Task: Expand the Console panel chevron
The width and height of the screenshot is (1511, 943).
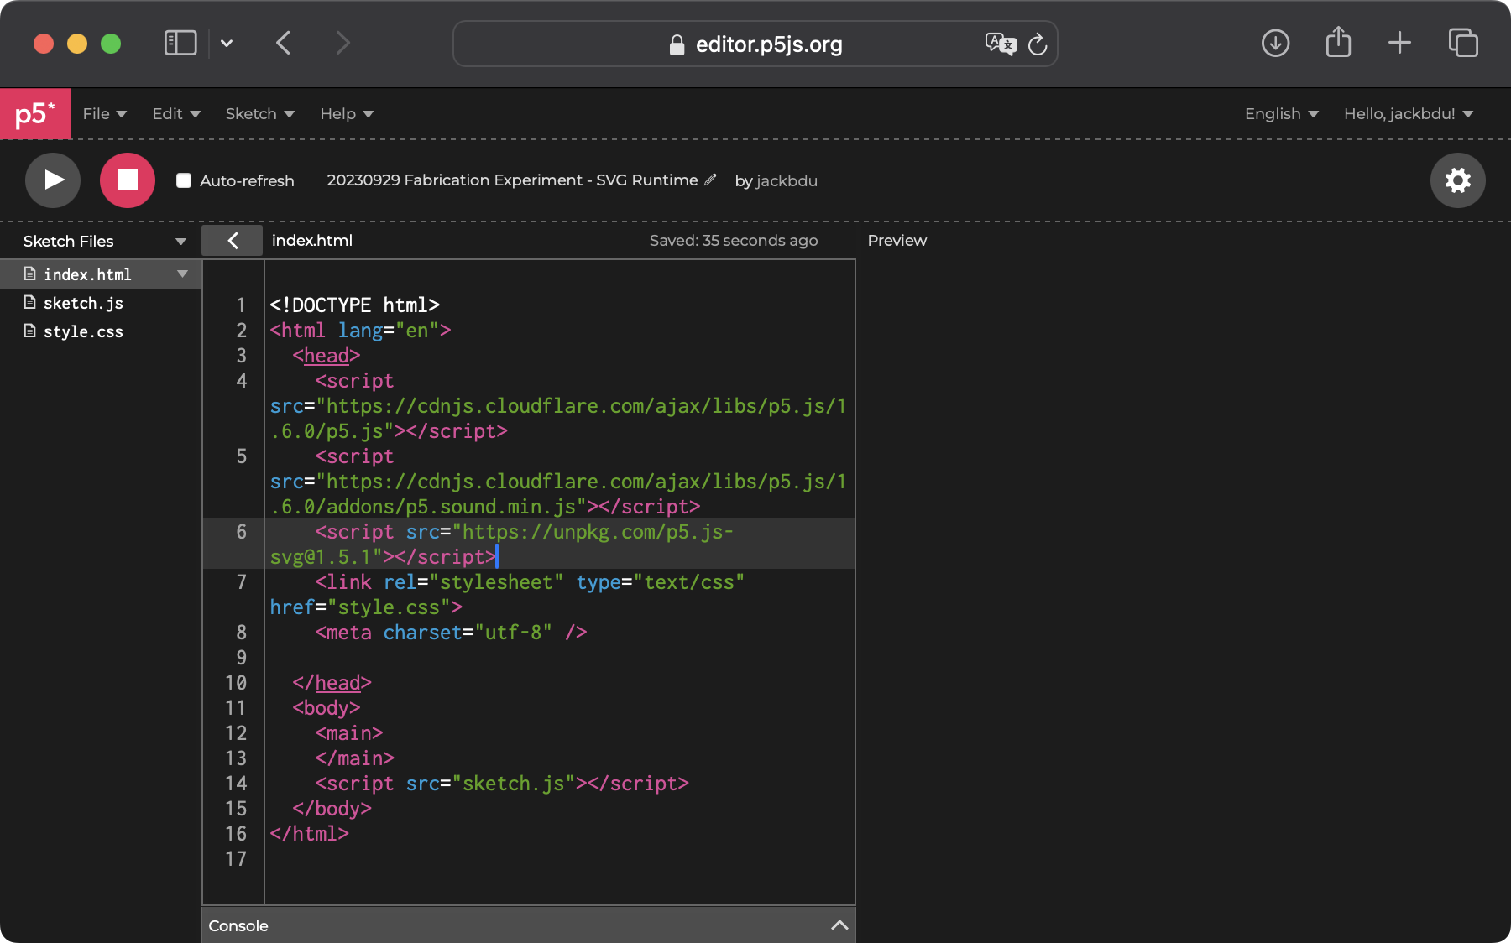Action: point(839,925)
